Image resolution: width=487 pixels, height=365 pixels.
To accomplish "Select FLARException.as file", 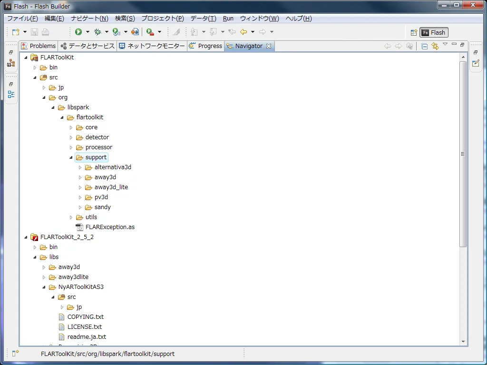I will [x=105, y=227].
